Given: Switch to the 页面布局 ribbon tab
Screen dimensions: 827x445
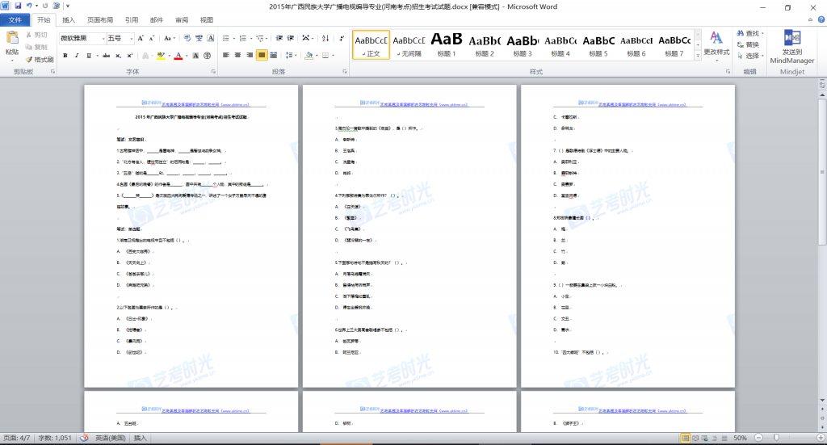Looking at the screenshot, I should tap(100, 19).
